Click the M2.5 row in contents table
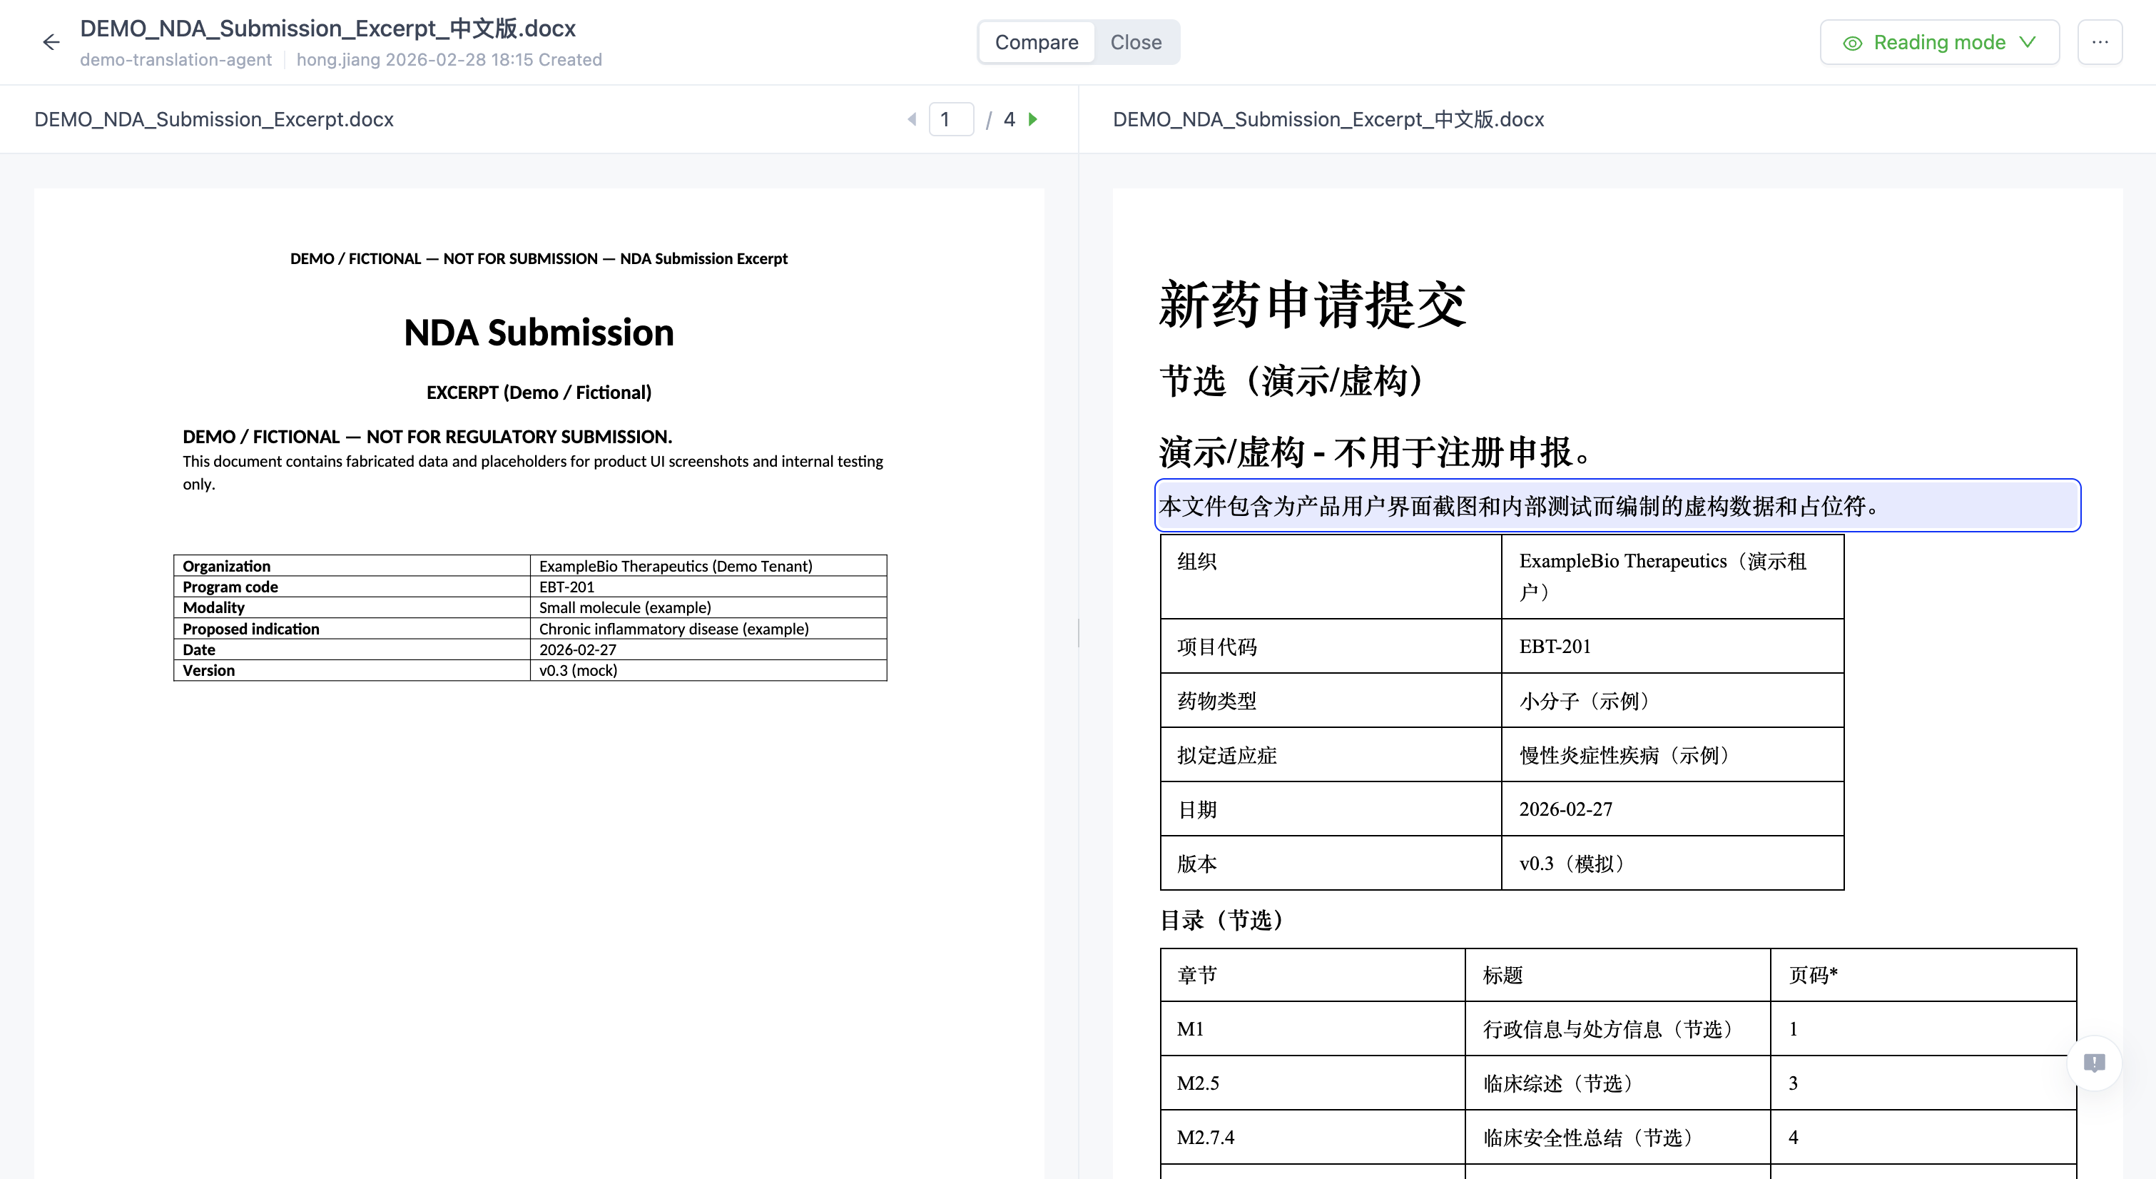 [x=1198, y=1083]
